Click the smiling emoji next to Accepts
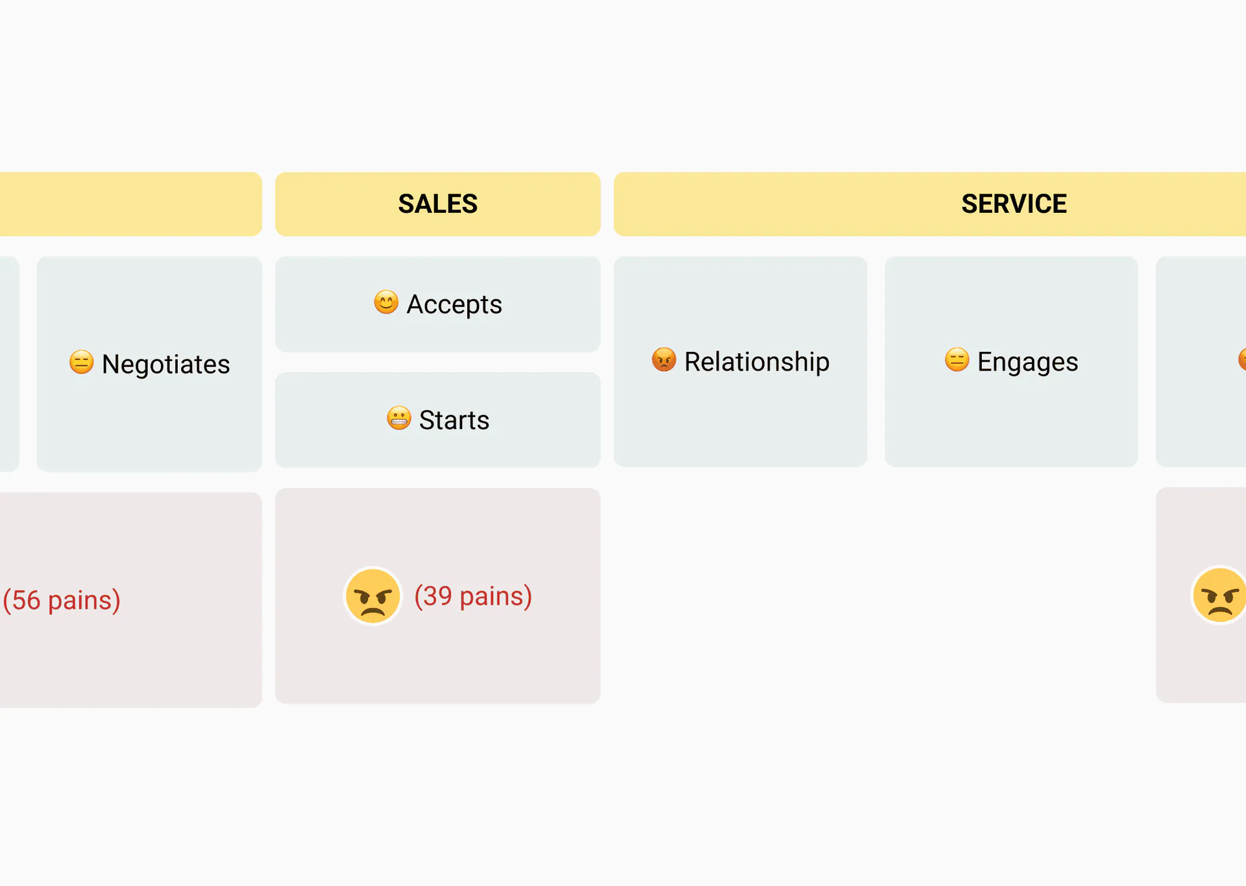Viewport: 1246px width, 886px height. pyautogui.click(x=386, y=302)
